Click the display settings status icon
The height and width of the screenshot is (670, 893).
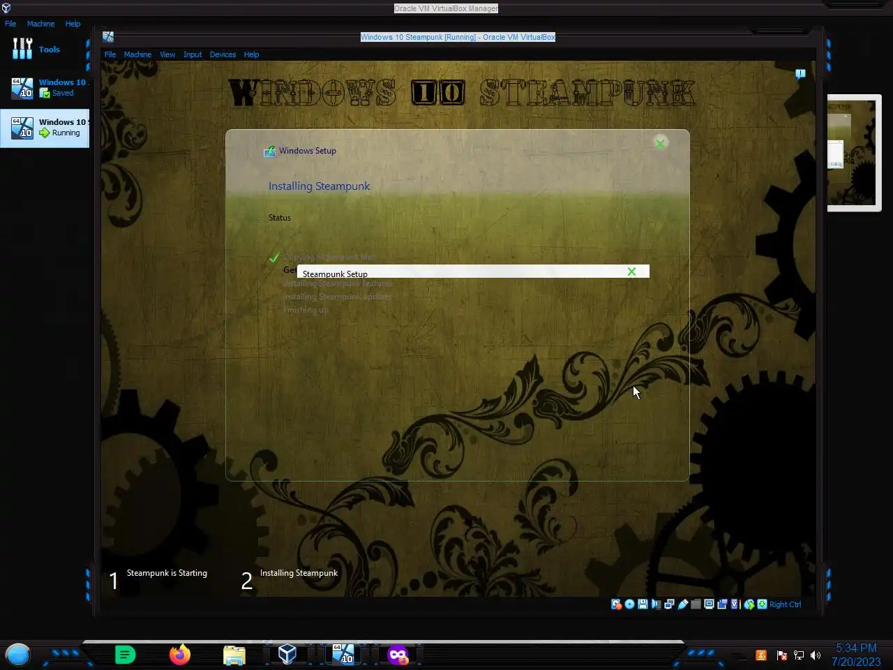[x=709, y=604]
